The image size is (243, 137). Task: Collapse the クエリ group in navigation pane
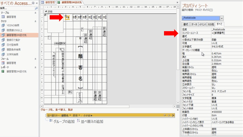(35, 21)
